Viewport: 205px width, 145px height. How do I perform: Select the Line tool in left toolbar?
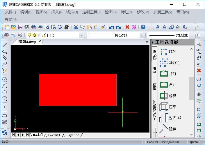click(5, 45)
